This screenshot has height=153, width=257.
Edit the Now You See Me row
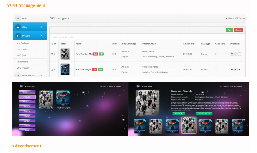pyautogui.click(x=236, y=54)
